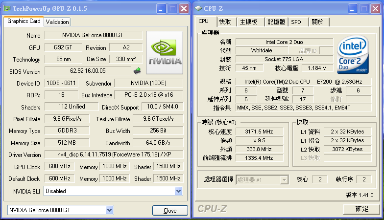Click the 確定 button in CPU-Z
Image resolution: width=384 pixels, height=220 pixels.
(361, 209)
